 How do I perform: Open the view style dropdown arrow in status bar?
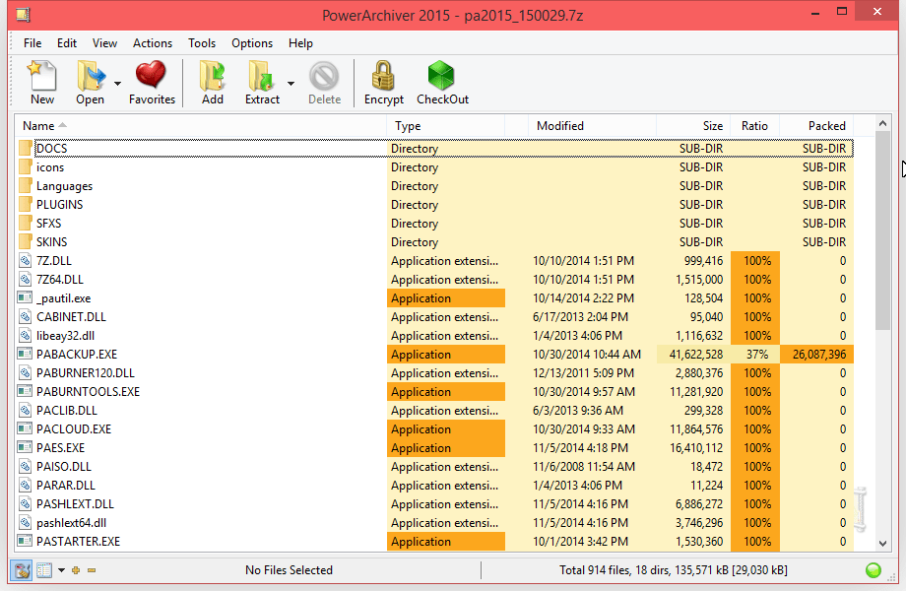[61, 570]
